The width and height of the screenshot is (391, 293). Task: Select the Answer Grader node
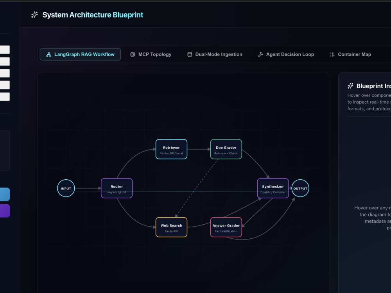tap(226, 227)
